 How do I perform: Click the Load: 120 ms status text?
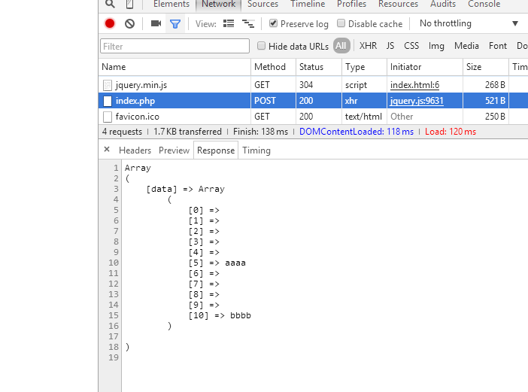click(451, 132)
